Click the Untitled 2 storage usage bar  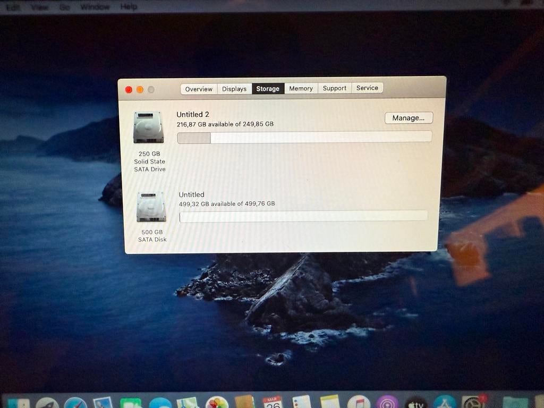(x=304, y=137)
